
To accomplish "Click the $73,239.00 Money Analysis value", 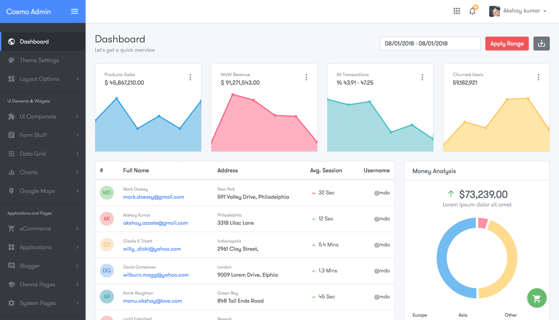I will tap(483, 194).
